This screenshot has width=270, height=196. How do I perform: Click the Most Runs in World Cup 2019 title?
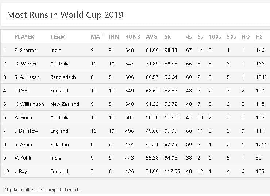tap(65, 15)
